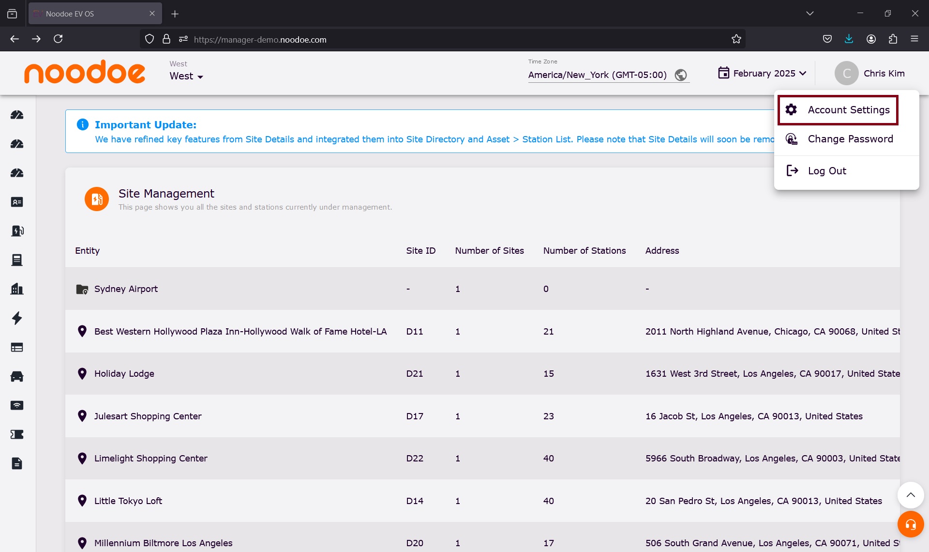Choose Change Password menu item
Viewport: 929px width, 552px height.
(850, 139)
